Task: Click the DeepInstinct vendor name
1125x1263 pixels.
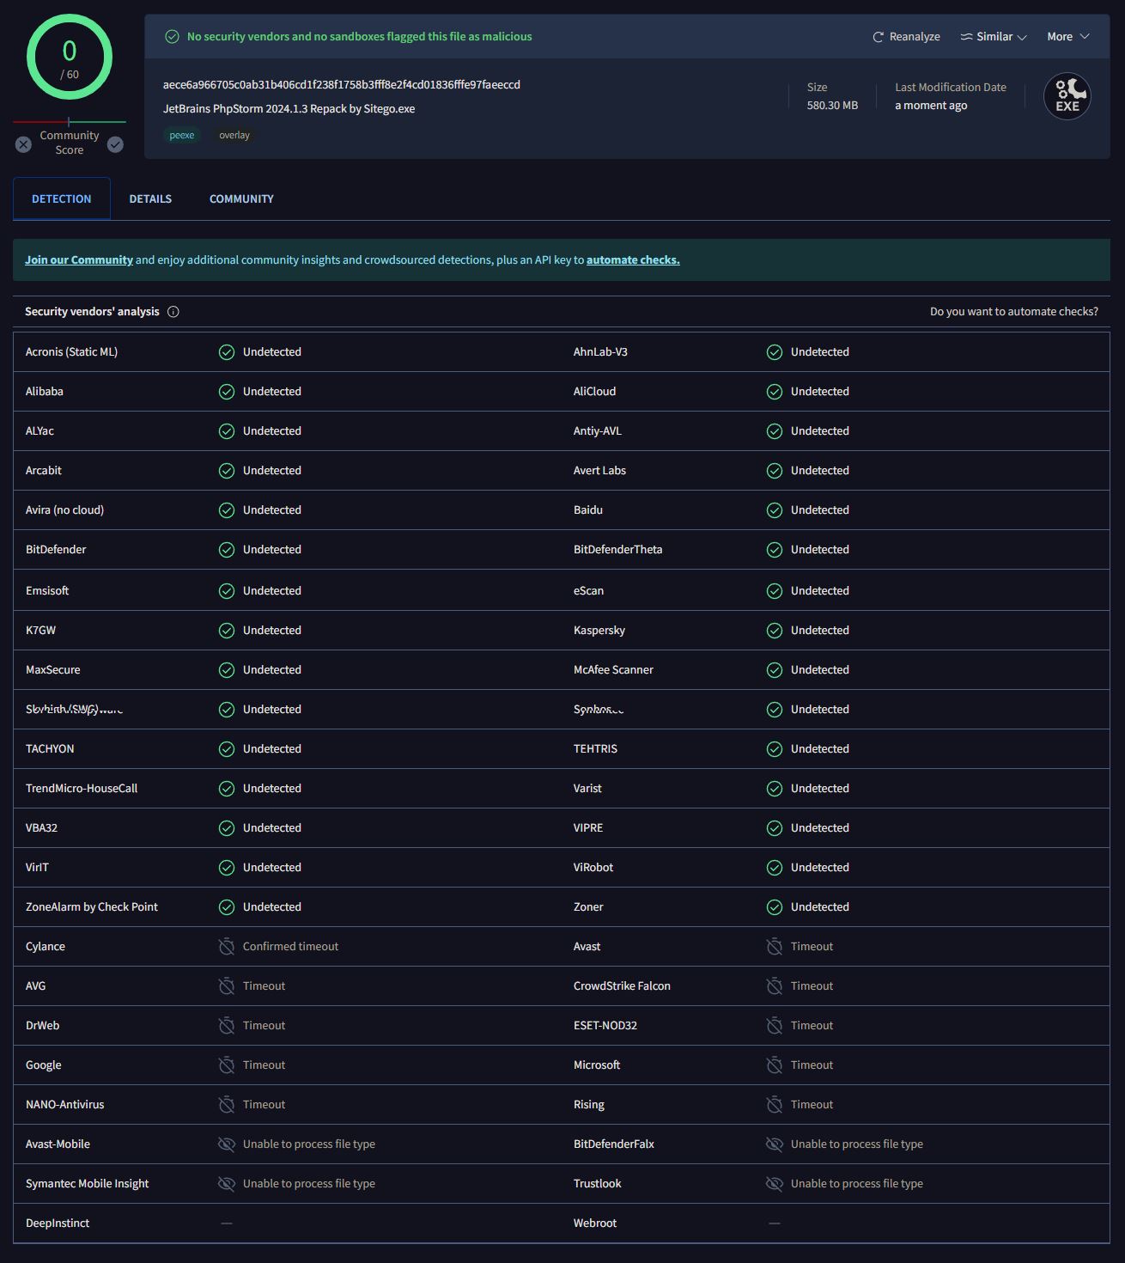Action: pyautogui.click(x=58, y=1223)
